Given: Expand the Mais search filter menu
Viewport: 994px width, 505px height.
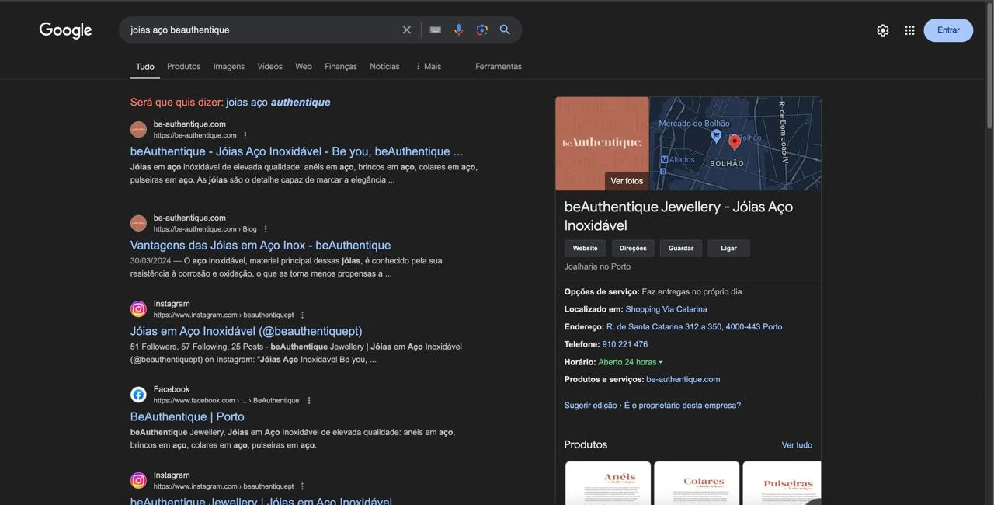Looking at the screenshot, I should (428, 67).
